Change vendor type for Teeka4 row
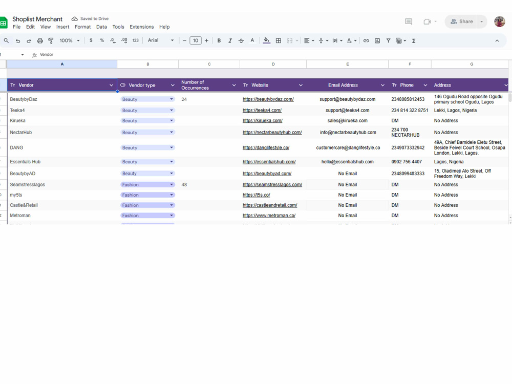 147,111
